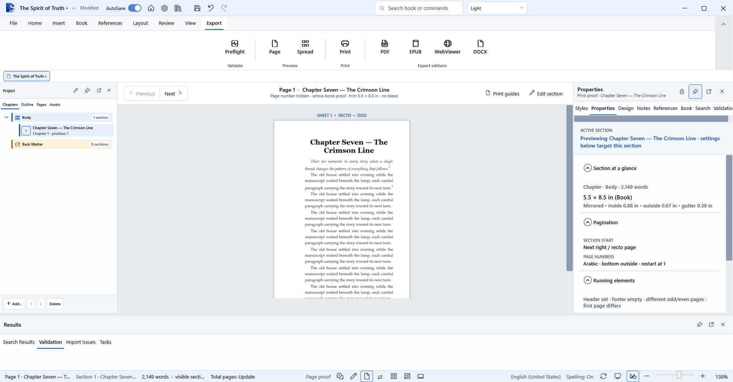Undo the last action
Viewport: 733px width, 382px height.
coord(211,8)
